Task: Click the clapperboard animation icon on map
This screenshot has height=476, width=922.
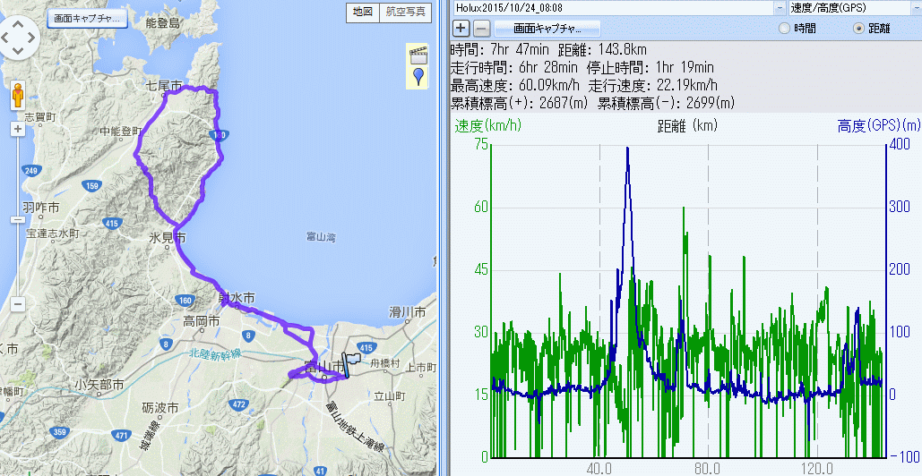Action: pos(418,54)
